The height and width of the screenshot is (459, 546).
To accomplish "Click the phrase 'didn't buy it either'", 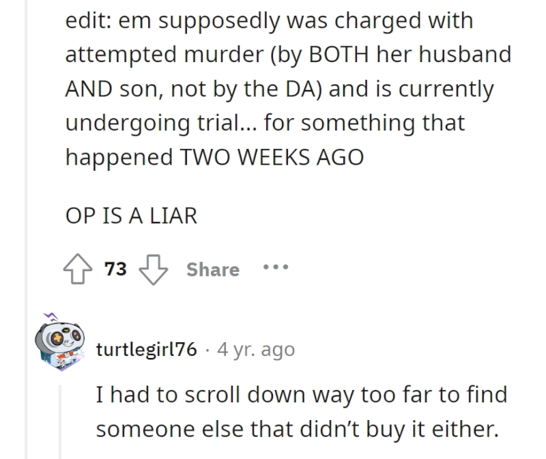I will pos(399,429).
